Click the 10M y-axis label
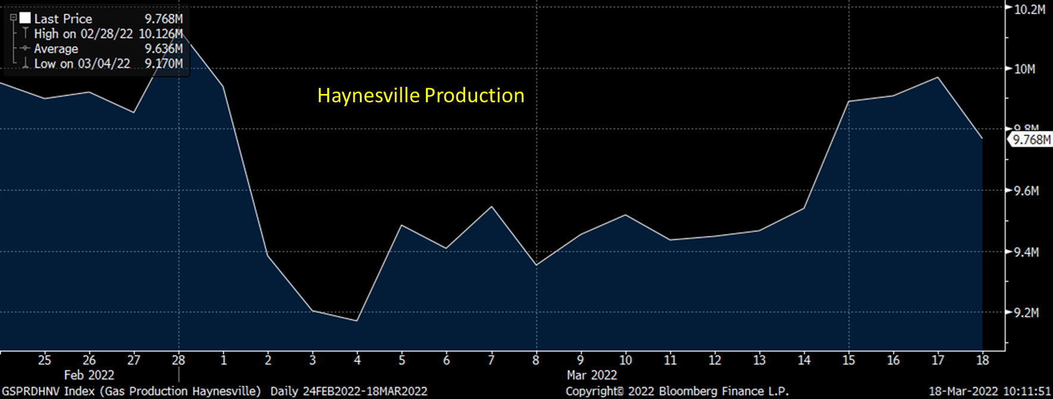The width and height of the screenshot is (1053, 399). [x=1024, y=69]
